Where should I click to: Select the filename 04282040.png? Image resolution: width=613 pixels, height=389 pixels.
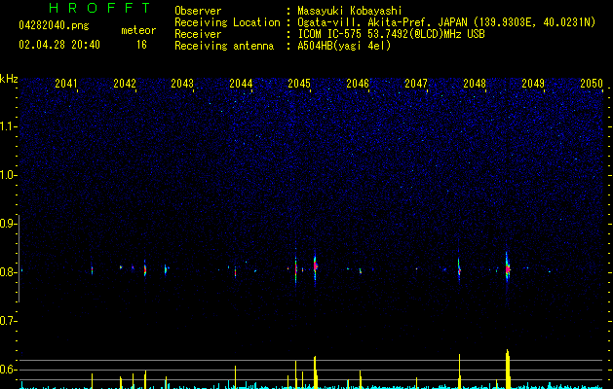click(x=54, y=25)
